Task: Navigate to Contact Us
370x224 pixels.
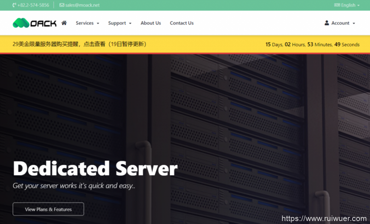Action: click(182, 23)
